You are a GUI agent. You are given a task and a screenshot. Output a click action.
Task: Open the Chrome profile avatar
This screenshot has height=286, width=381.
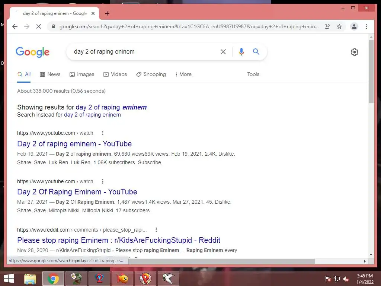[x=354, y=26]
